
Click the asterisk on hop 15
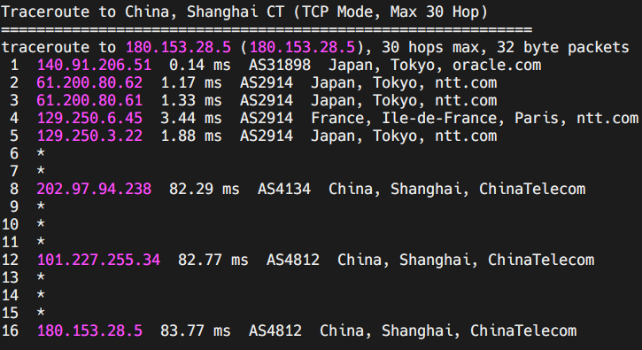coord(41,313)
